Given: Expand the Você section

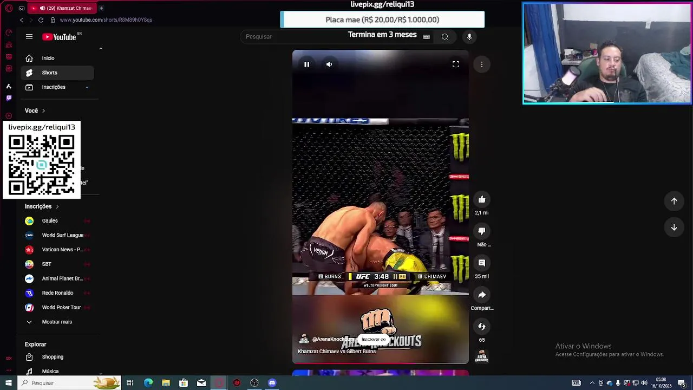Looking at the screenshot, I should coord(35,110).
